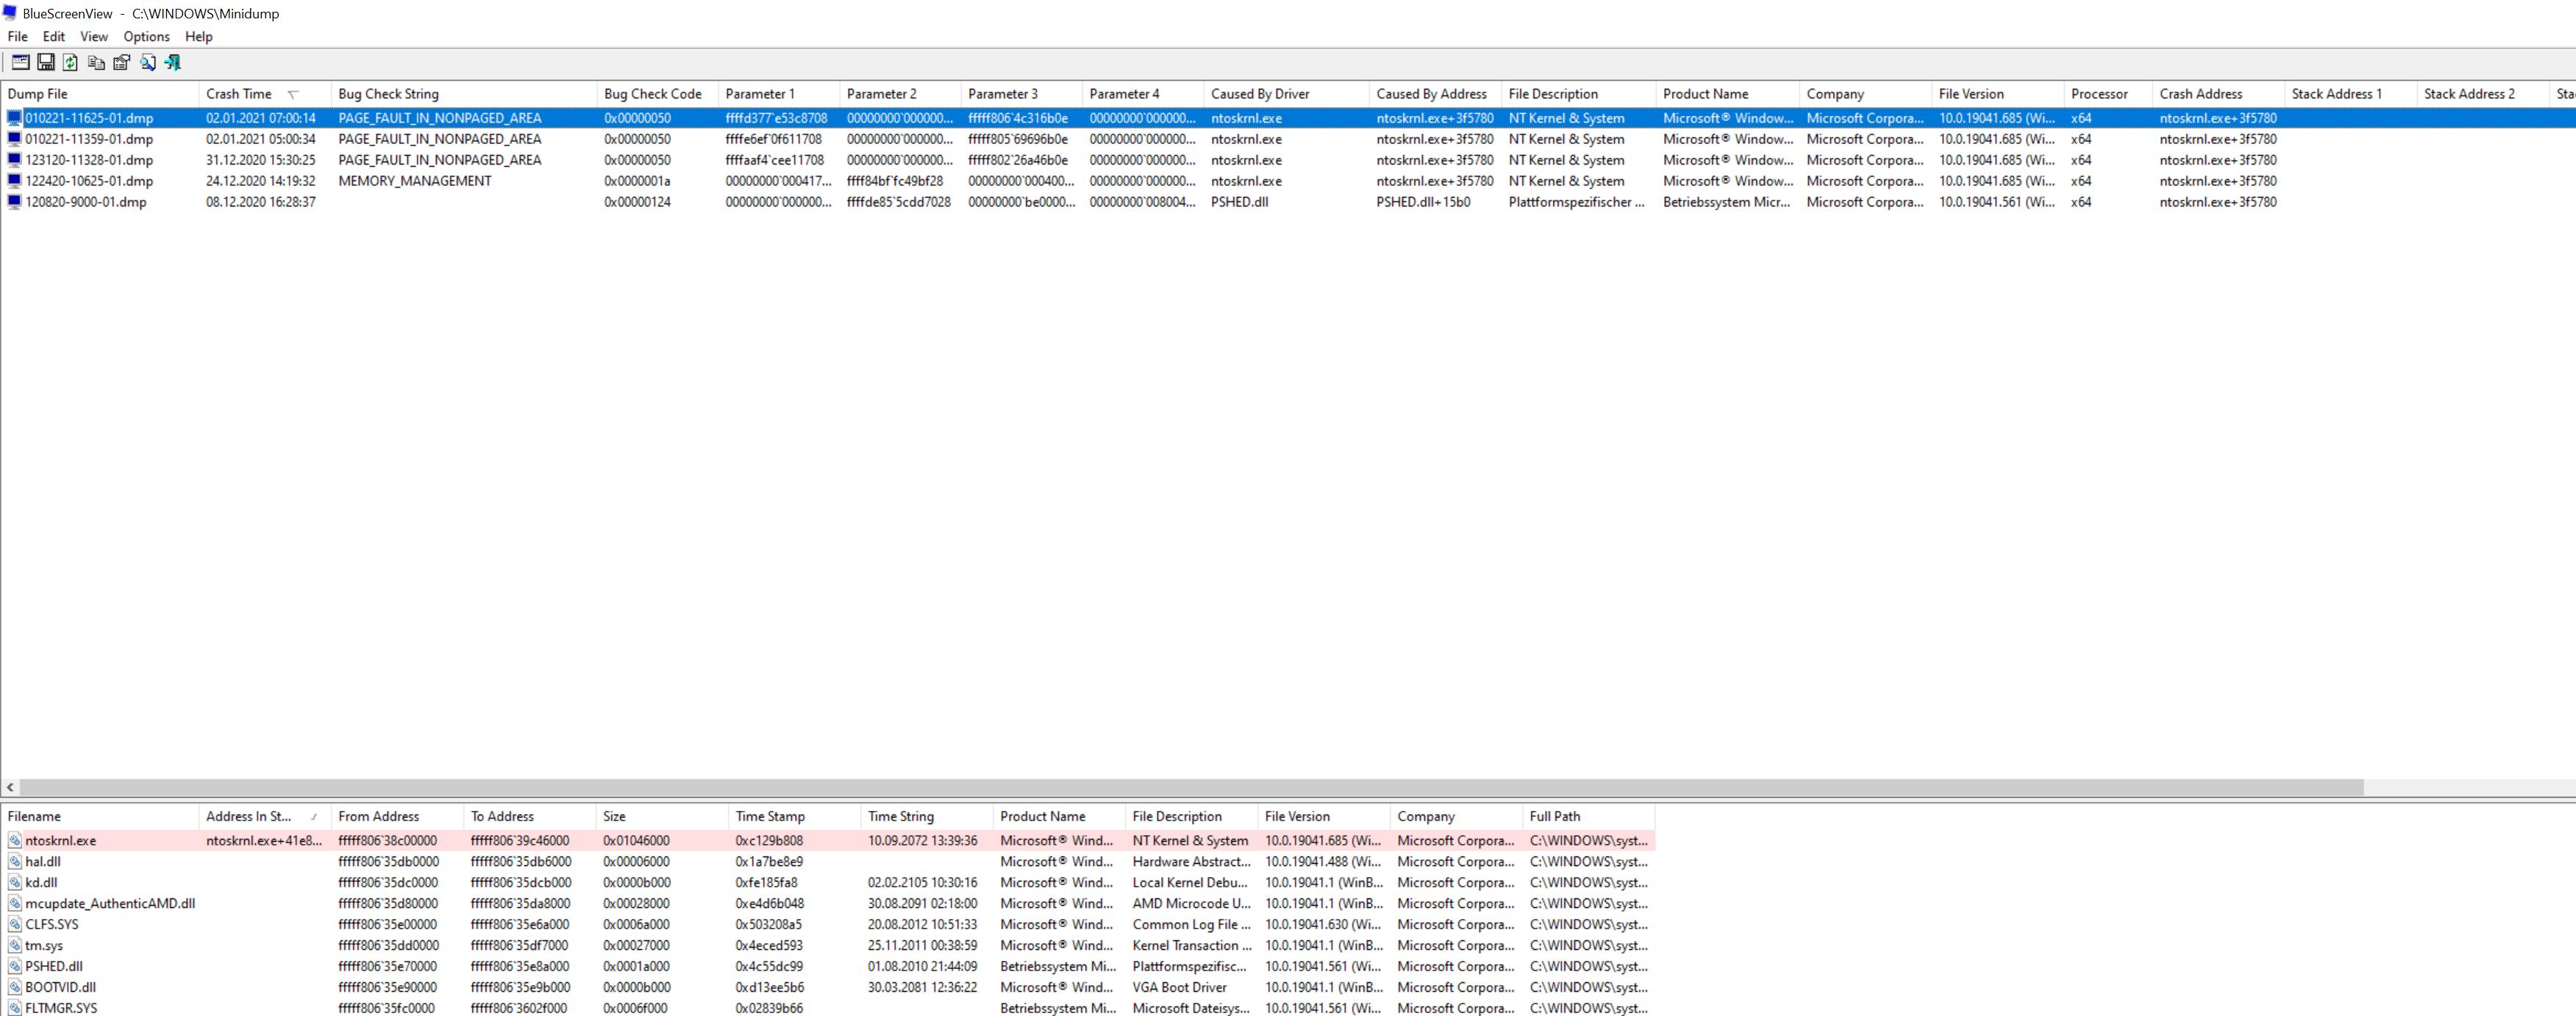Select the 120820-9000-01.dmp dump entry

[x=86, y=202]
